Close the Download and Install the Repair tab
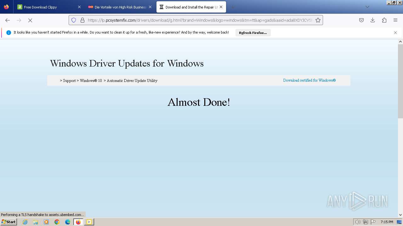This screenshot has height=226, width=403. click(221, 7)
